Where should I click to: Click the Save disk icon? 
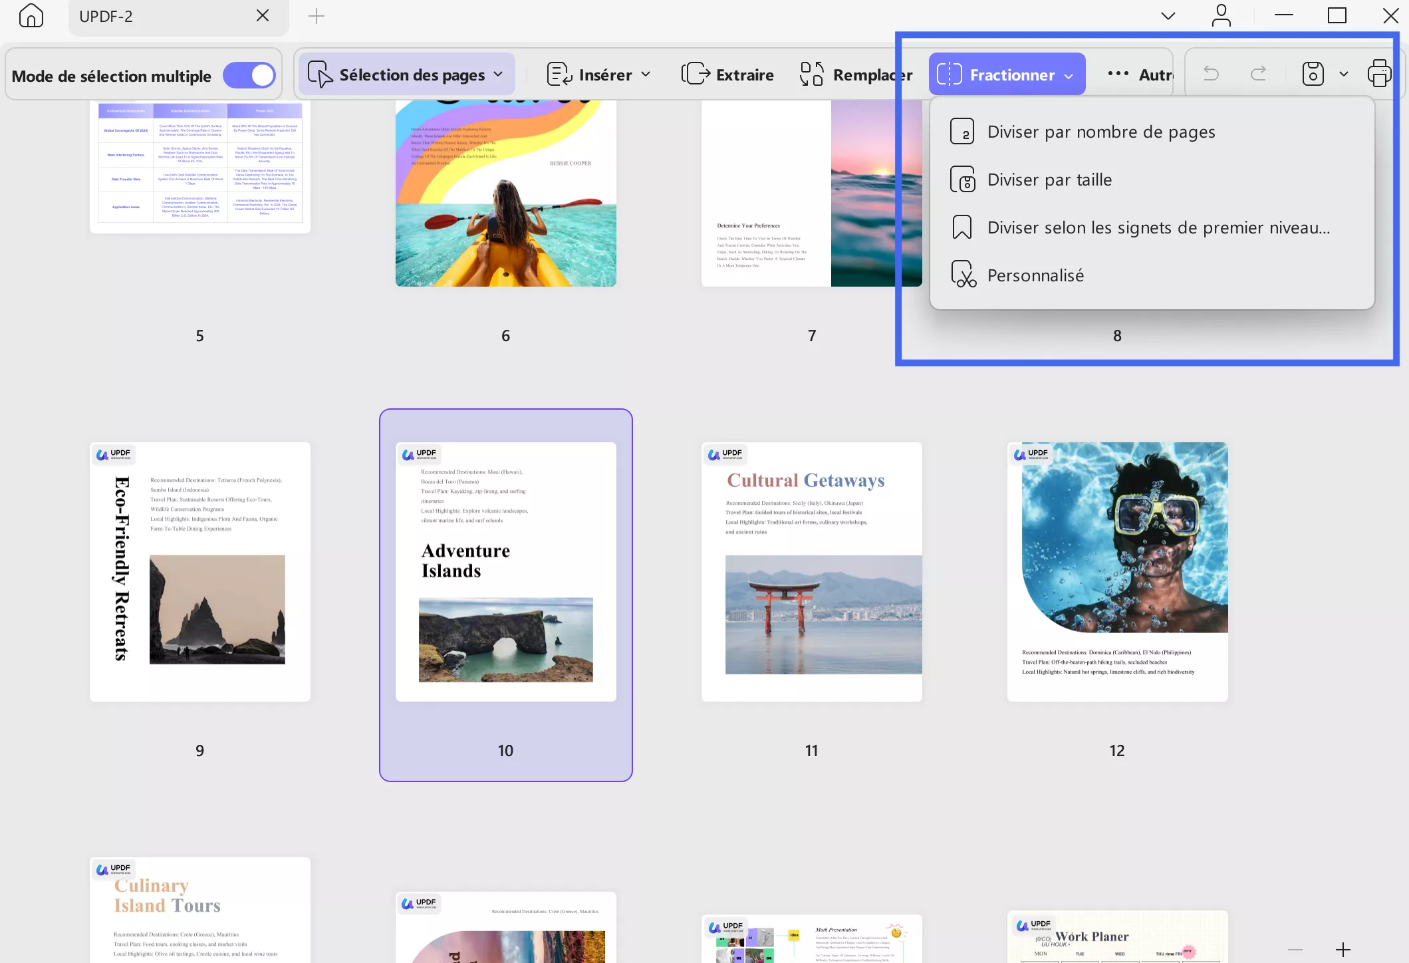coord(1313,74)
